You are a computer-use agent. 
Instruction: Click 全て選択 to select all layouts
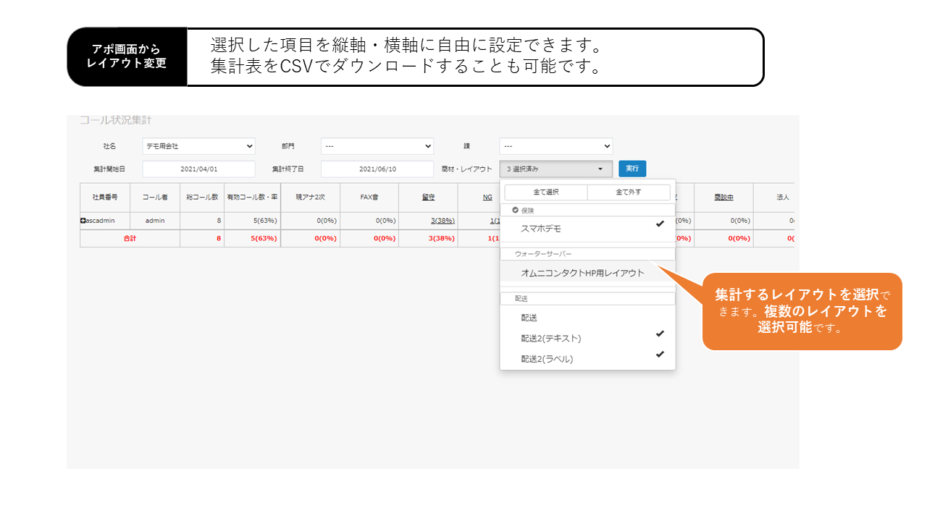click(545, 192)
